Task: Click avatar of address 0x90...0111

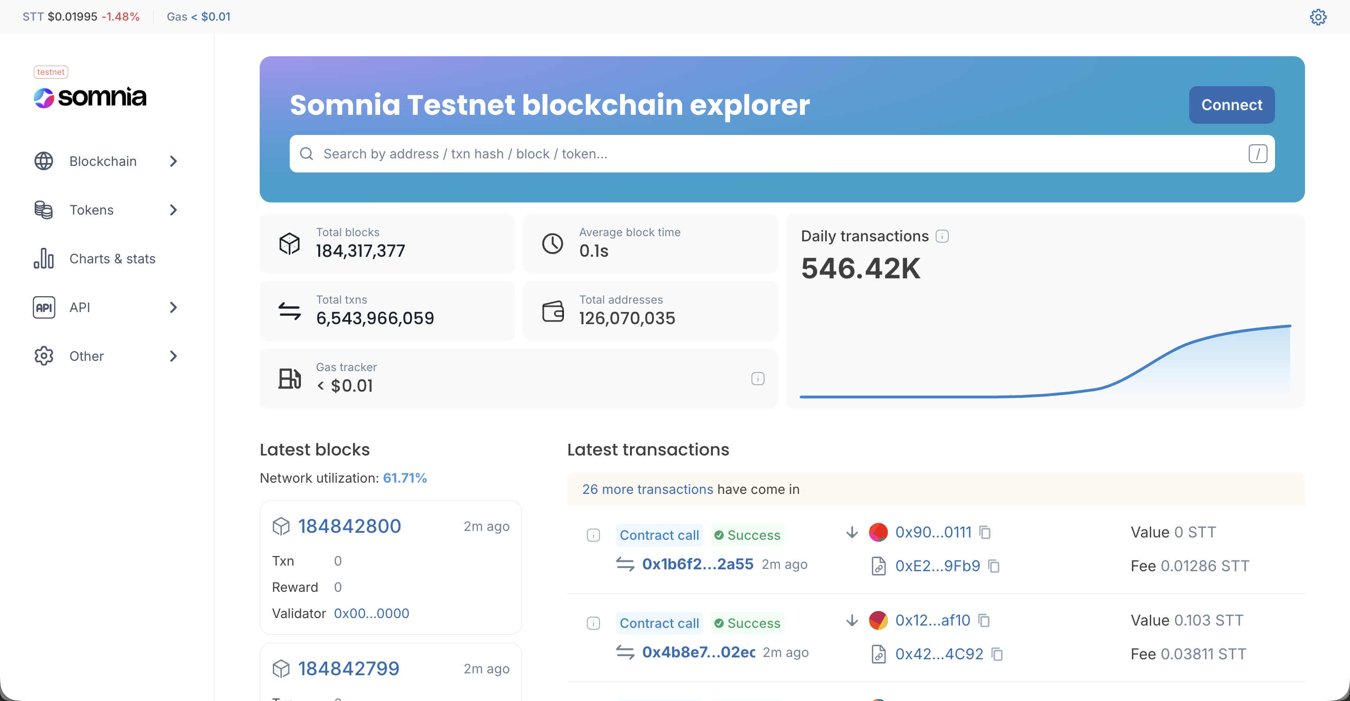Action: pos(878,532)
